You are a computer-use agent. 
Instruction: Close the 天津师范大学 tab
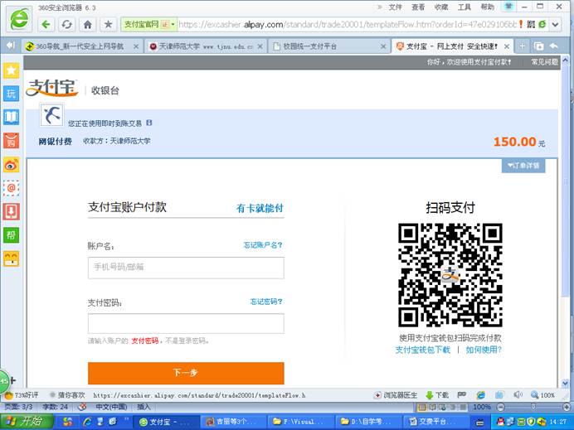tap(260, 46)
